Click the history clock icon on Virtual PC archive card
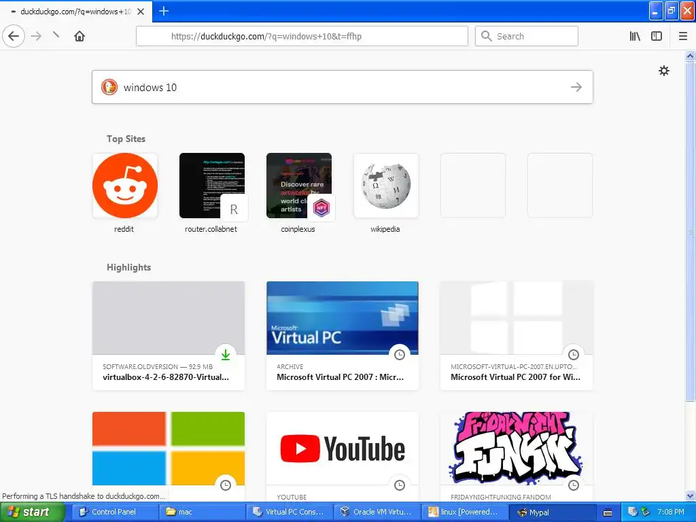 click(x=400, y=355)
